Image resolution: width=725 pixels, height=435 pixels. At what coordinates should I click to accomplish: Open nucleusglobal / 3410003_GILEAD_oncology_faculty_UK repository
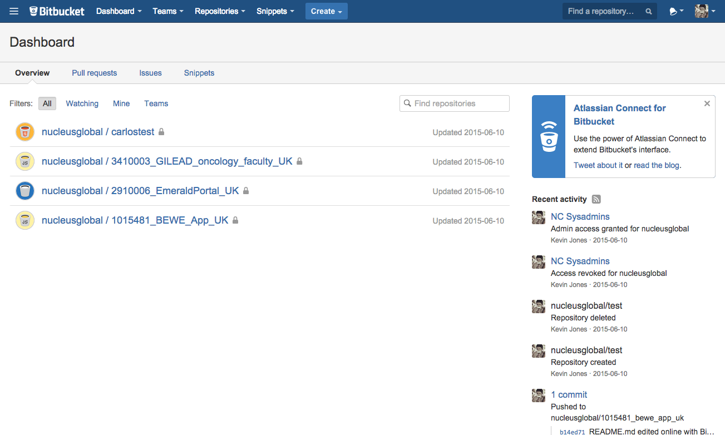(167, 161)
